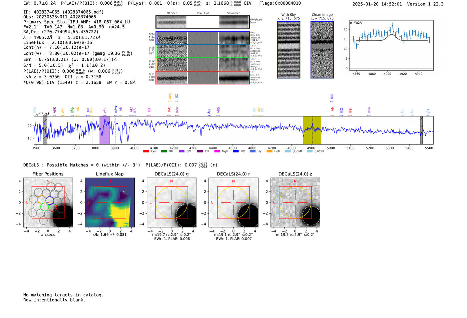The width and height of the screenshot is (467, 318).
Task: Click the magenta MgII legend swatch
Action: pos(217,151)
